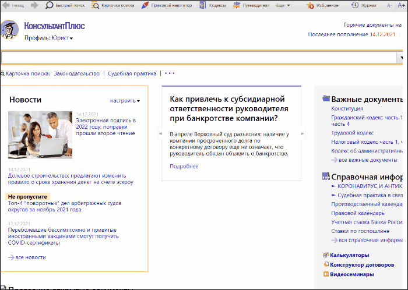The height and width of the screenshot is (290, 408).
Task: Select Правовой навигатор toolbar label
Action: (171, 5)
